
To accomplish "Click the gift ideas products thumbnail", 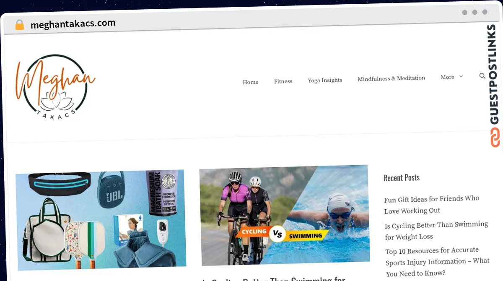I will (101, 220).
